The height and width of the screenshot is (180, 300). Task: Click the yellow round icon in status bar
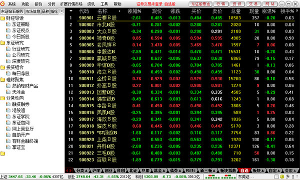click(282, 177)
